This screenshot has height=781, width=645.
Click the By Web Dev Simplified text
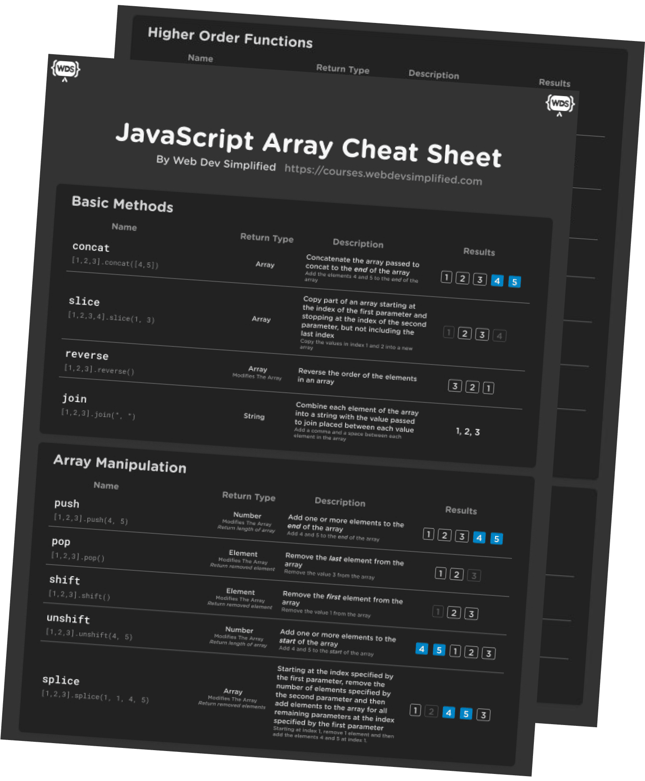pos(216,163)
